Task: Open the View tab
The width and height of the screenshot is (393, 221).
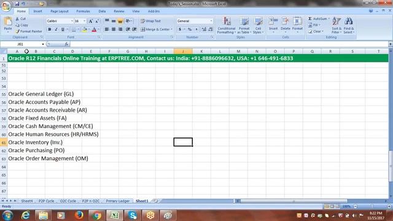Action: tap(136, 11)
